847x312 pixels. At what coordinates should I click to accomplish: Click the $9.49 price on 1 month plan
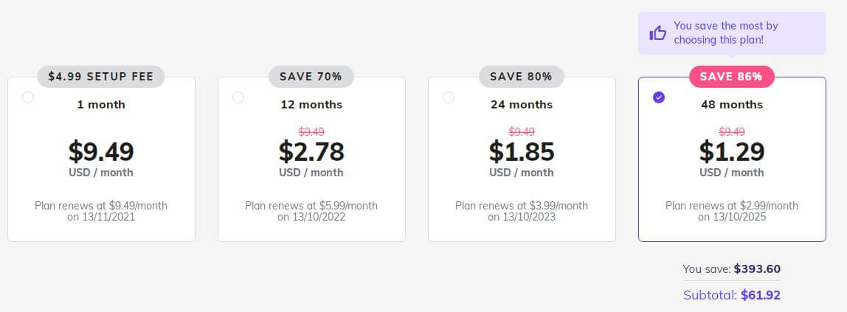click(x=101, y=151)
